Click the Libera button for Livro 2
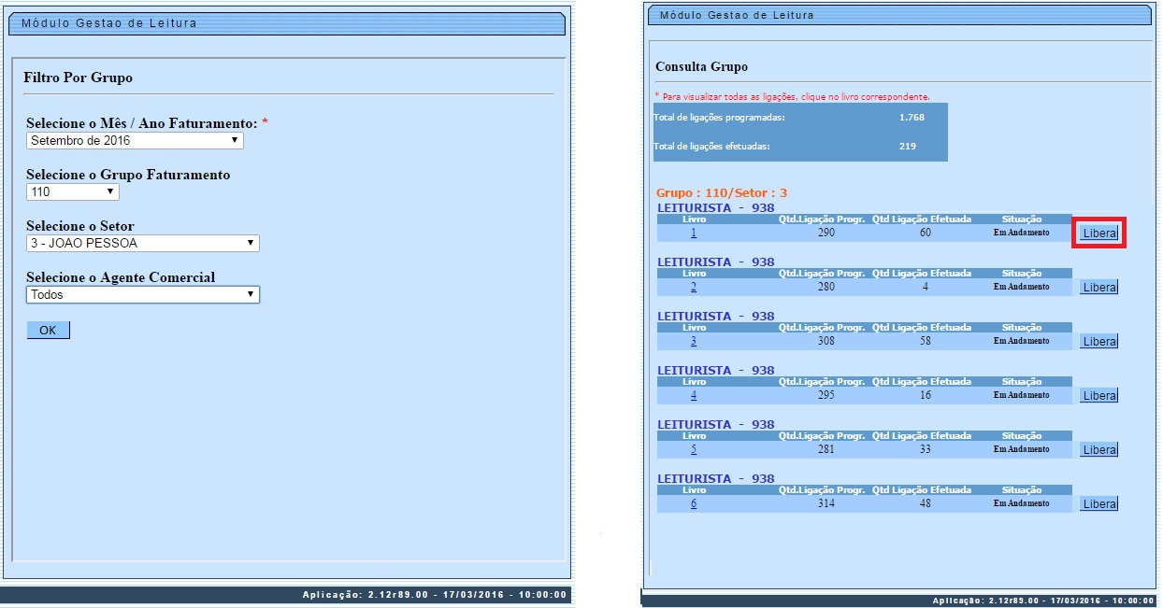The width and height of the screenshot is (1163, 608). pos(1098,287)
